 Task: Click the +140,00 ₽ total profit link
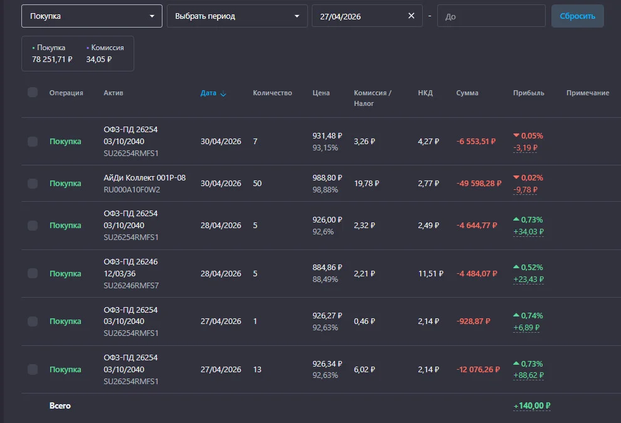(531, 405)
